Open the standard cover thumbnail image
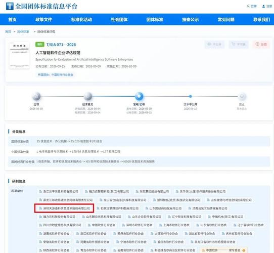Image resolution: width=274 pixels, height=253 pixels. click(19, 55)
